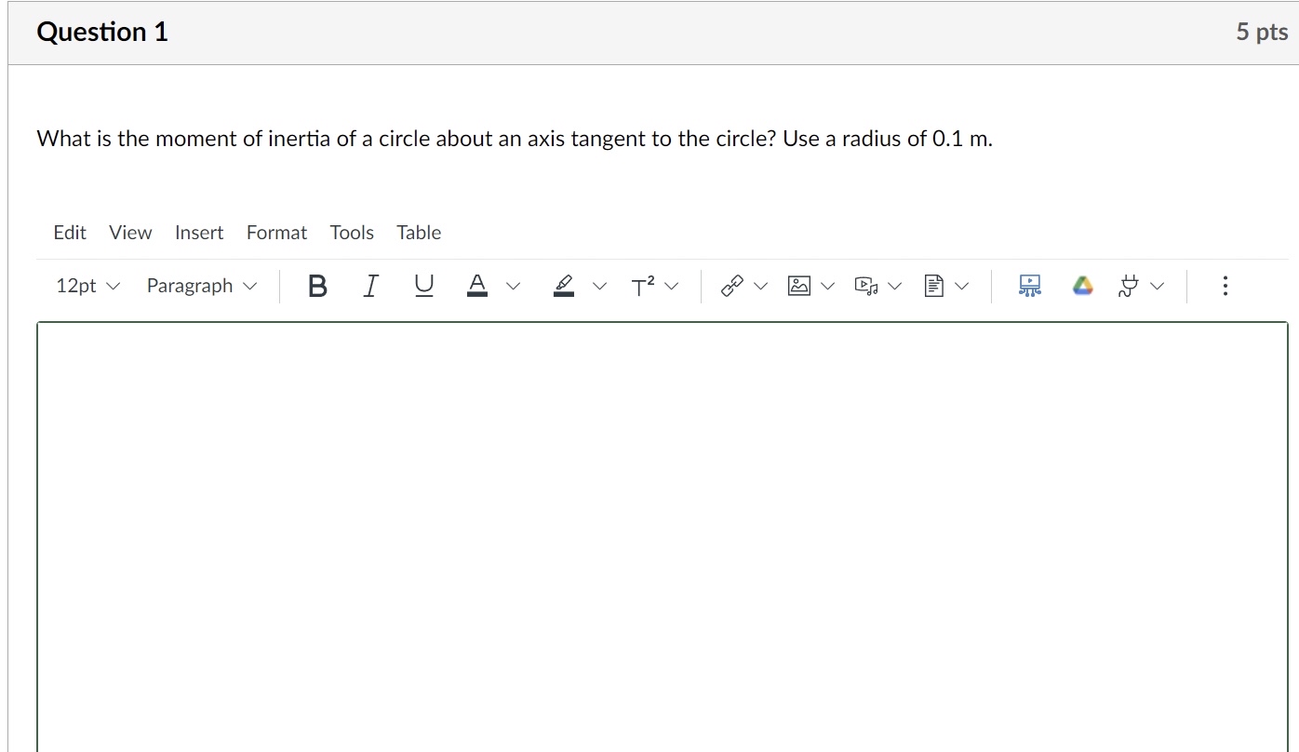The height and width of the screenshot is (752, 1299).
Task: Apply superscript formatting
Action: pyautogui.click(x=643, y=287)
